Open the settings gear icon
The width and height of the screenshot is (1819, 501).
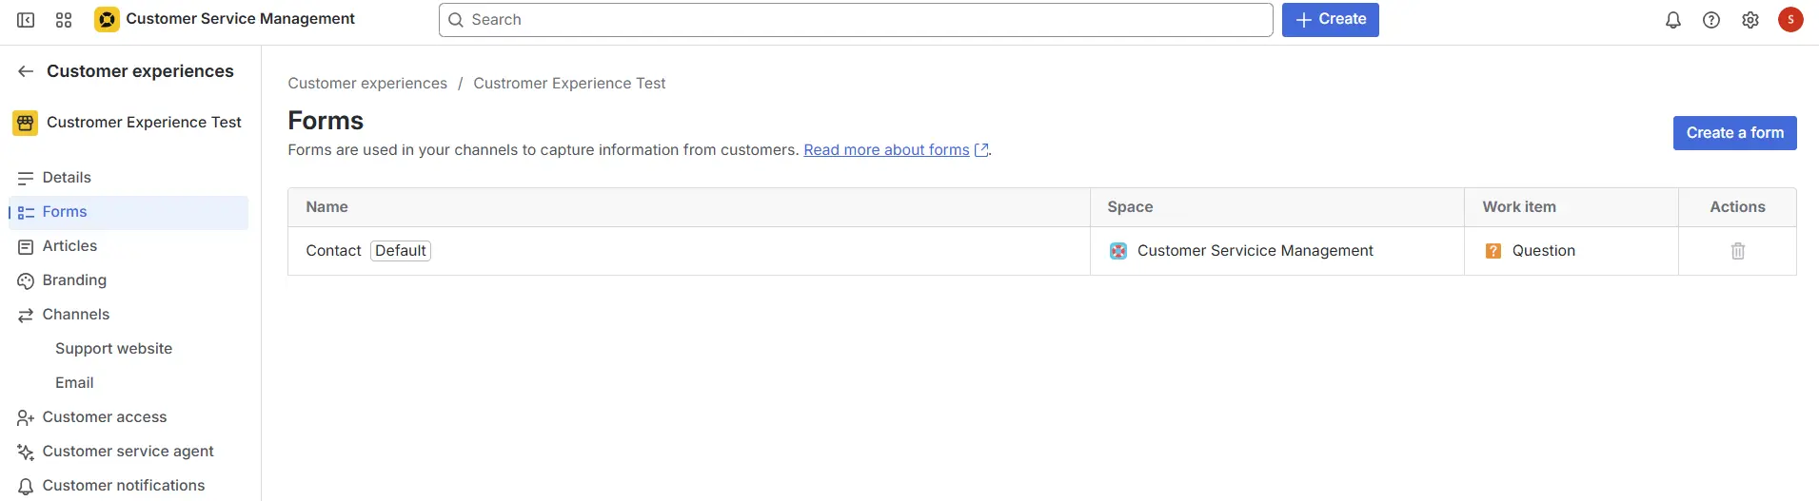coord(1750,20)
